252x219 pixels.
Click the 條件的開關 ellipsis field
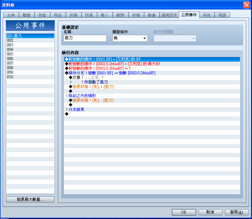coord(175,38)
